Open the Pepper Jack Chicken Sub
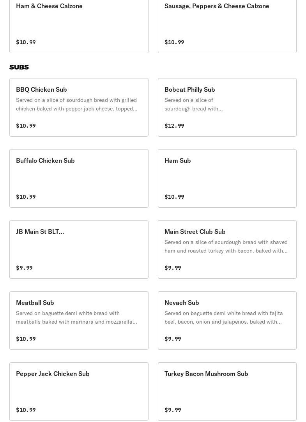Screen dimensions: 306x422 click(79, 392)
